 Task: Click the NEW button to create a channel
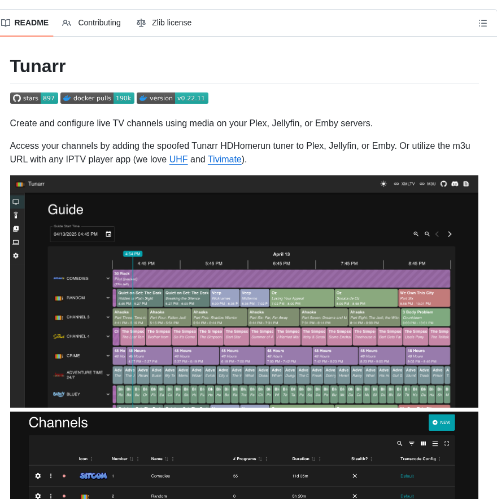(x=441, y=422)
